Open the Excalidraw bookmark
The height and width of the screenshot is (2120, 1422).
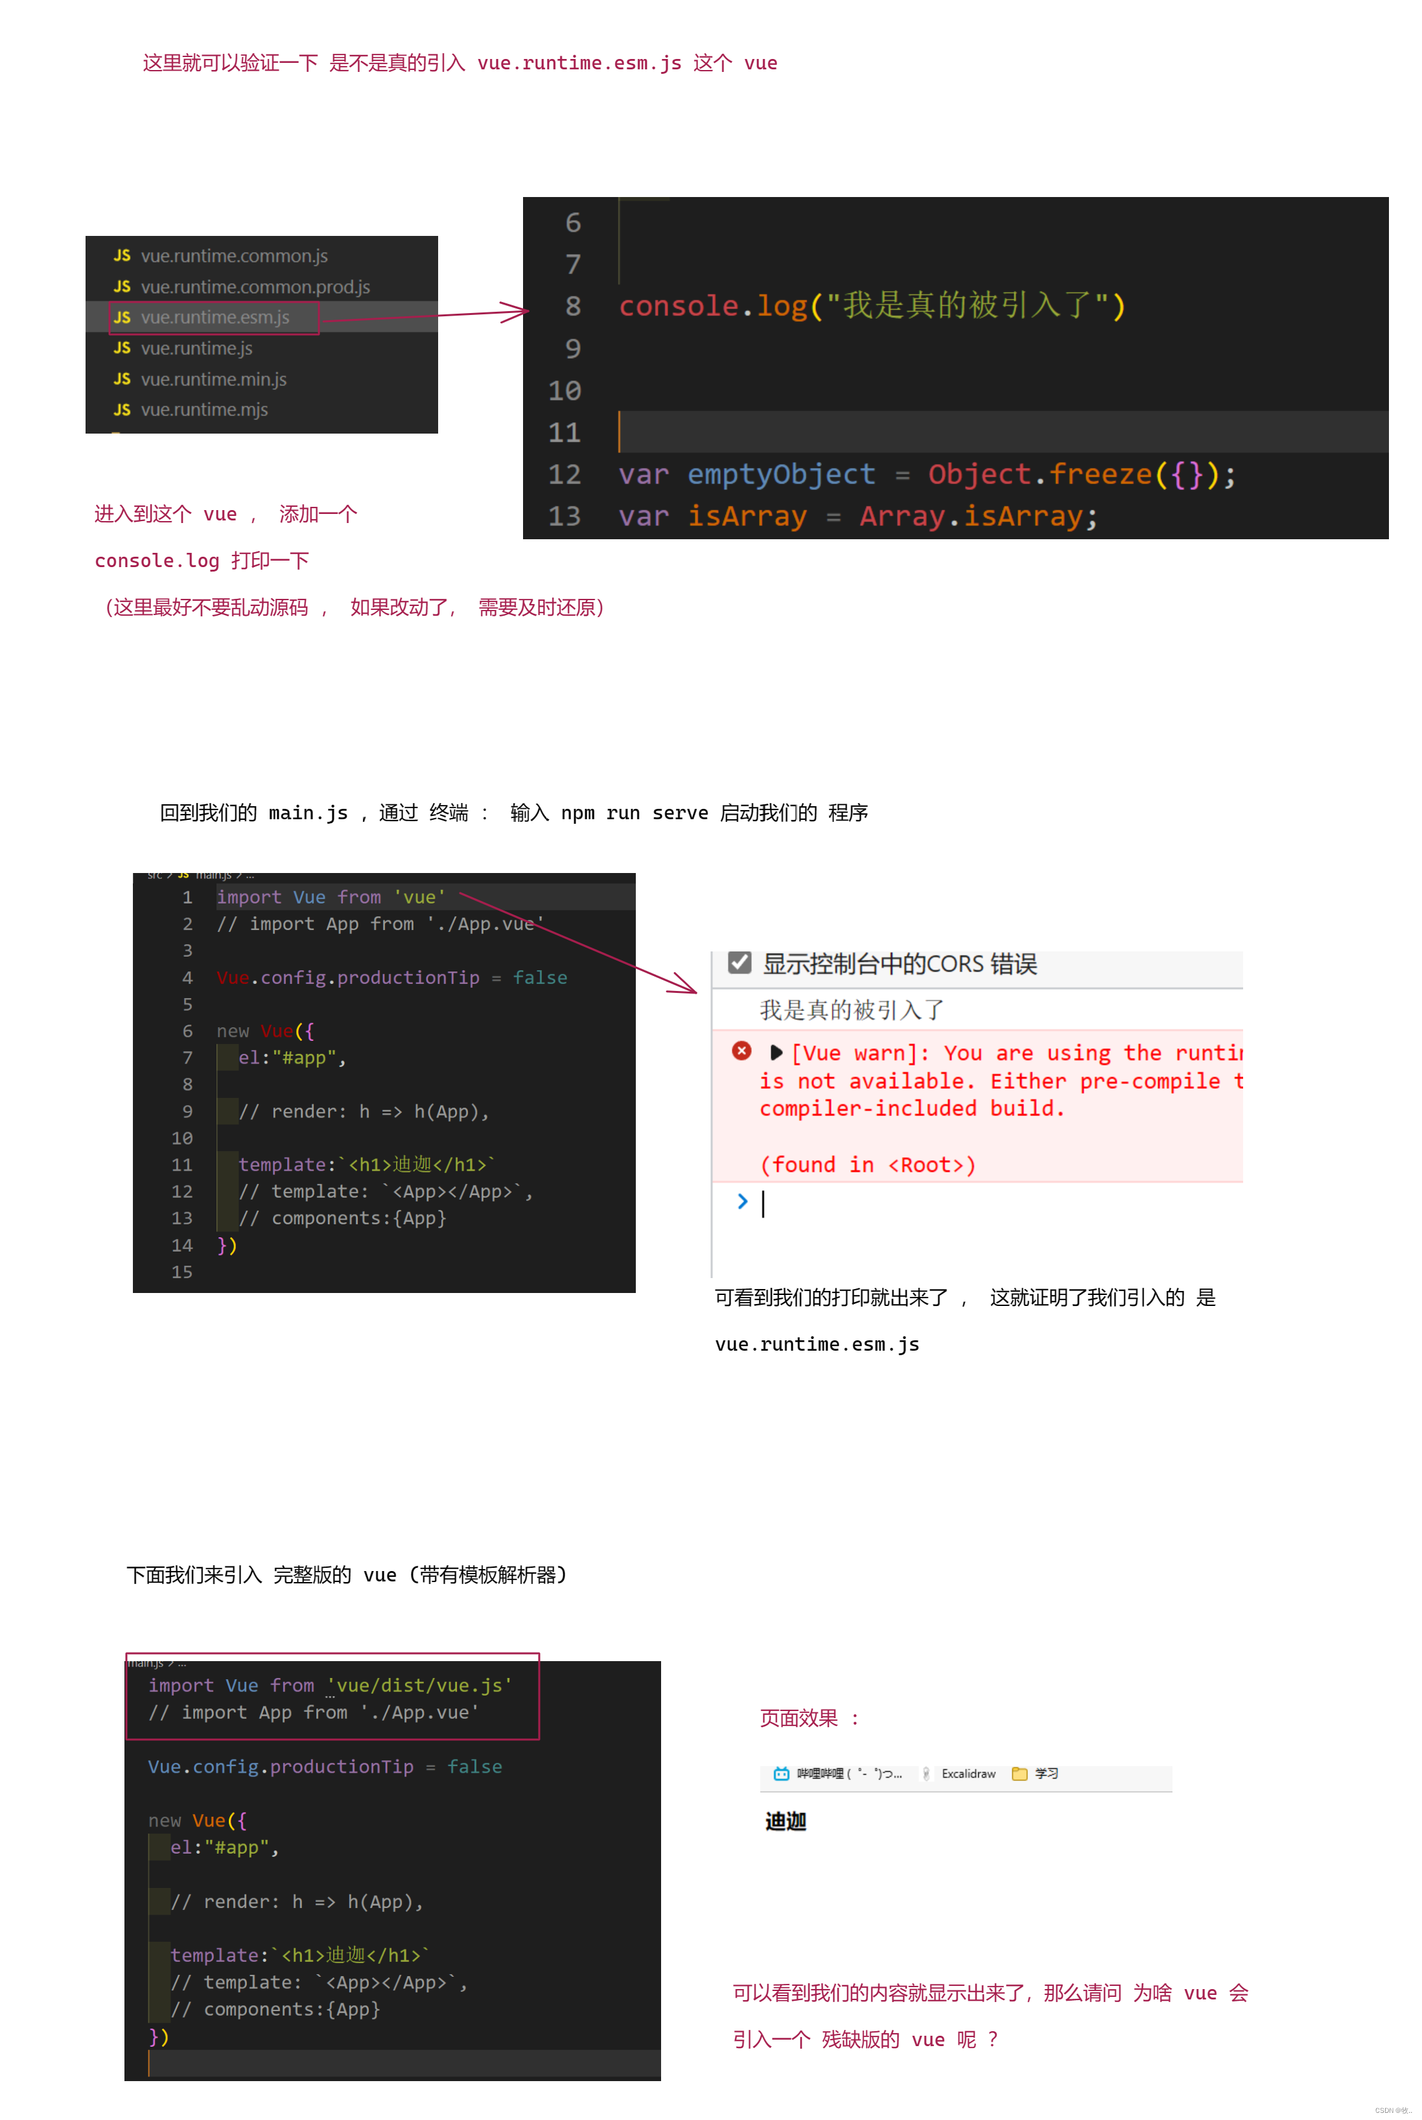tap(959, 1774)
